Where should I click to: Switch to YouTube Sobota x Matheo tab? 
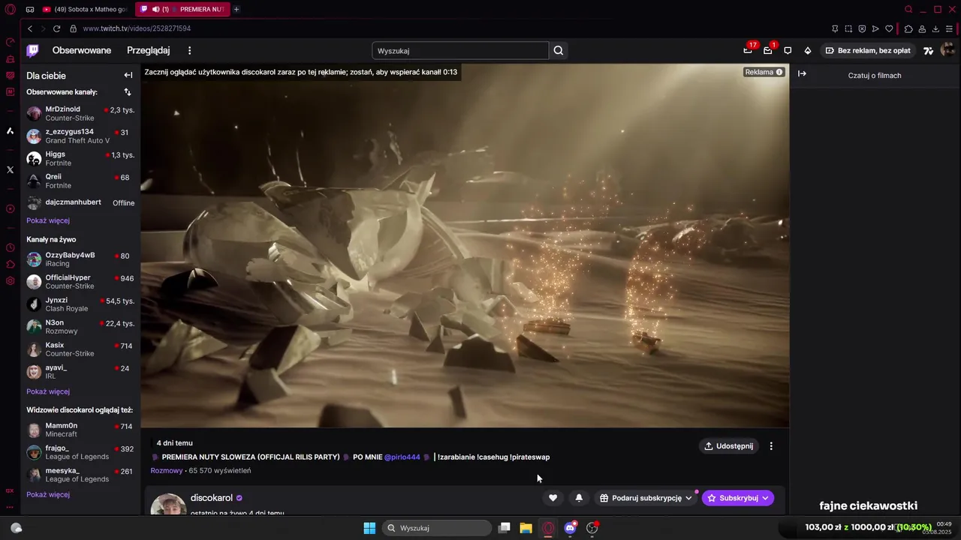tap(85, 9)
